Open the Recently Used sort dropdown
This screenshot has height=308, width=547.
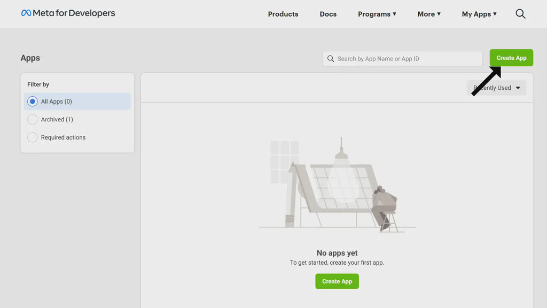tap(497, 88)
